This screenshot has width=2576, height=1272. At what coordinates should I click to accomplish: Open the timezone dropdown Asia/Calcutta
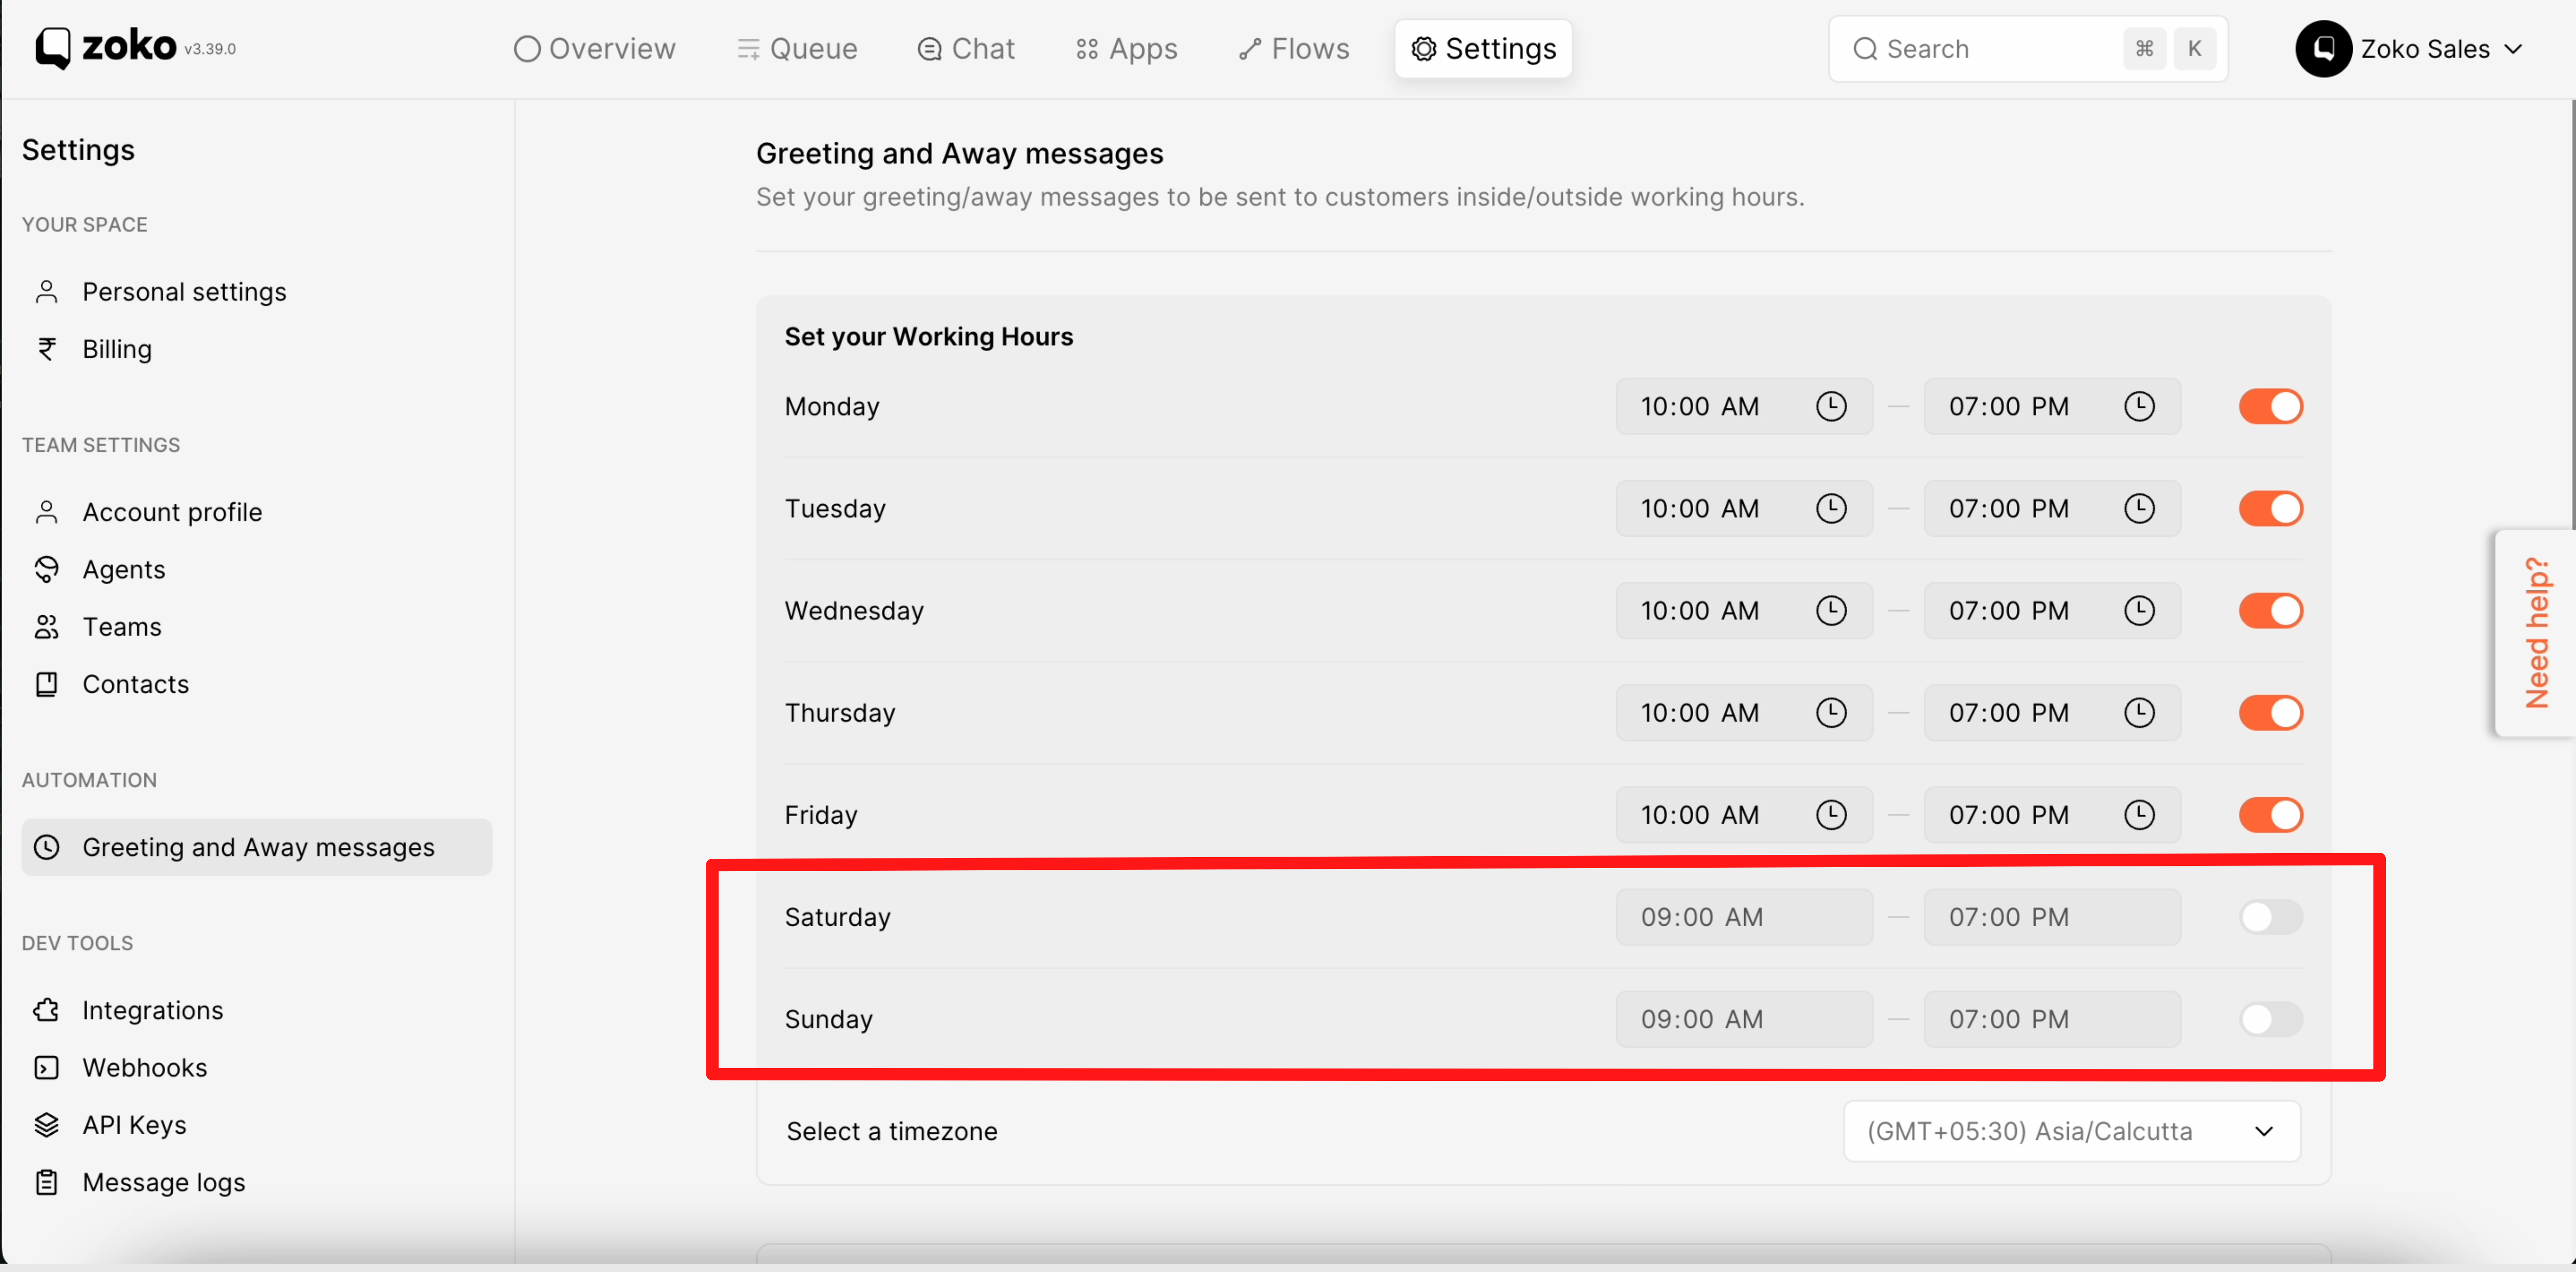pyautogui.click(x=2071, y=1131)
